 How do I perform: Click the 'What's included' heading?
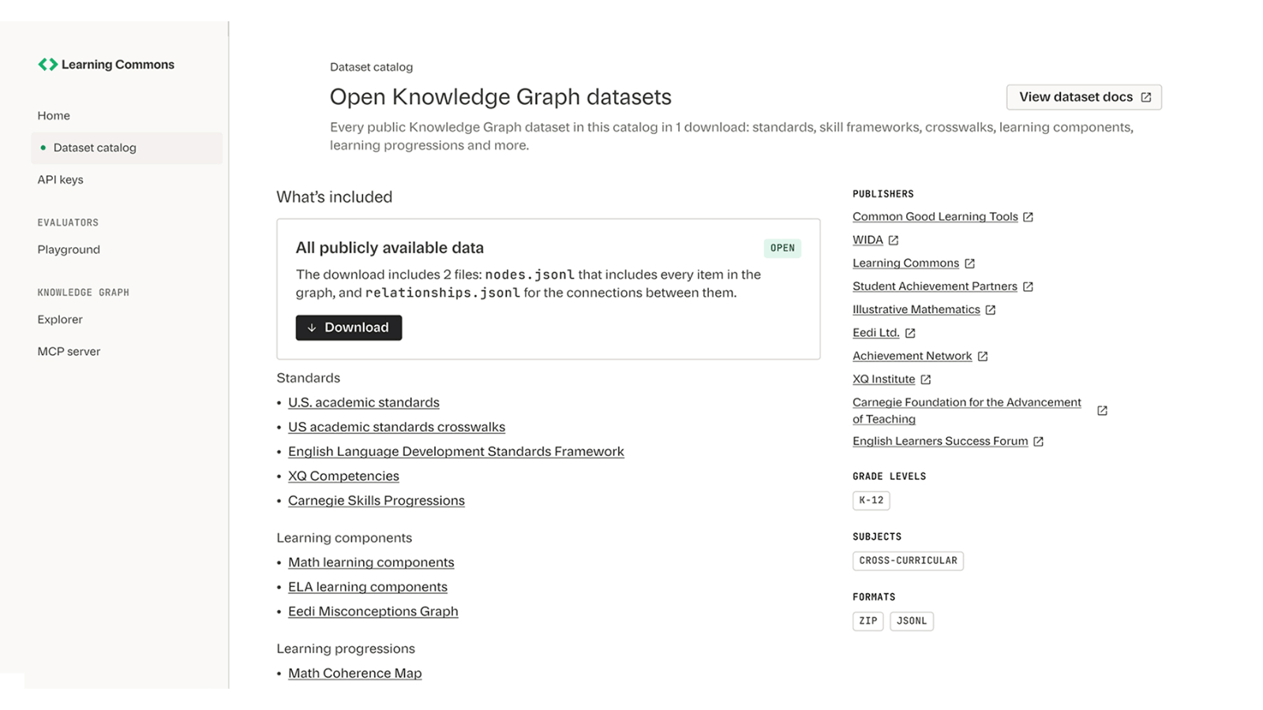click(x=334, y=197)
